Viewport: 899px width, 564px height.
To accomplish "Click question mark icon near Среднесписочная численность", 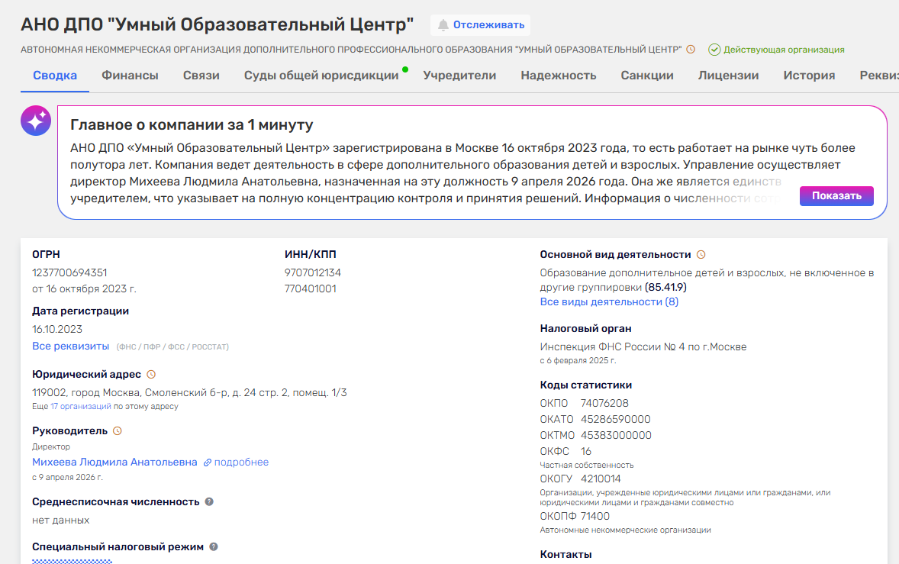I will [209, 501].
